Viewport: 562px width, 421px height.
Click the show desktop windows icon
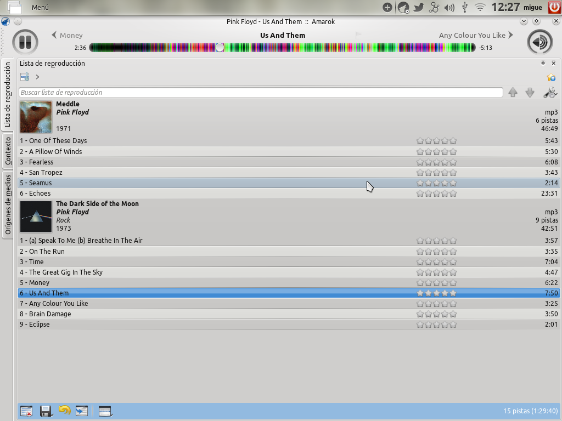(14, 7)
